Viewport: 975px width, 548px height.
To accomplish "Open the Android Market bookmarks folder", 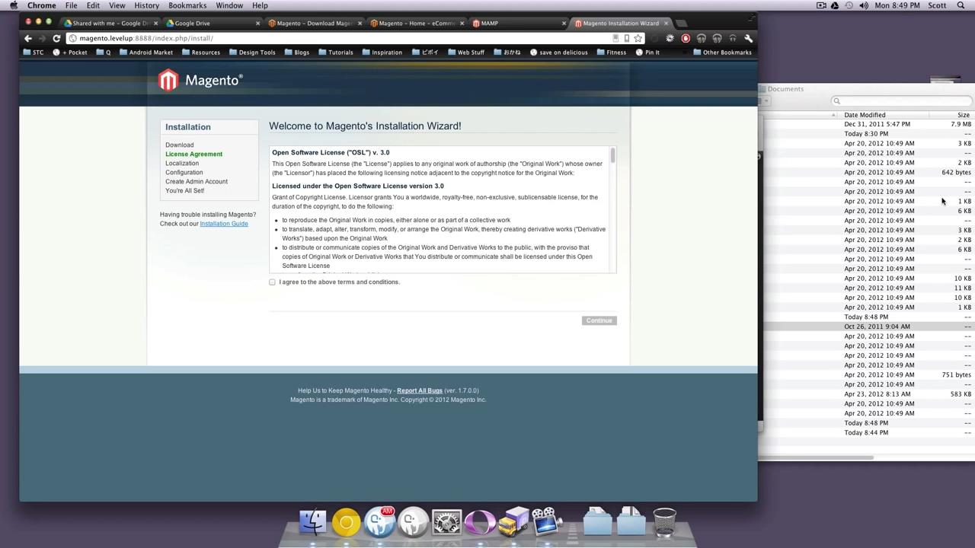I will tap(146, 53).
